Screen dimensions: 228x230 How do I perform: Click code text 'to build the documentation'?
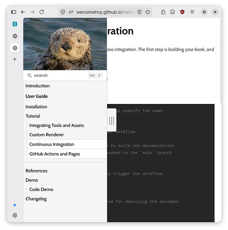[x=142, y=146]
